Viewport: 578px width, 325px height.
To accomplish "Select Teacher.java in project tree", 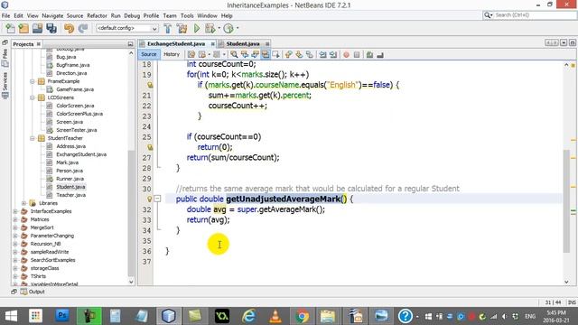I will [70, 195].
